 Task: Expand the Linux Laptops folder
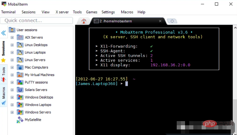point(12,52)
